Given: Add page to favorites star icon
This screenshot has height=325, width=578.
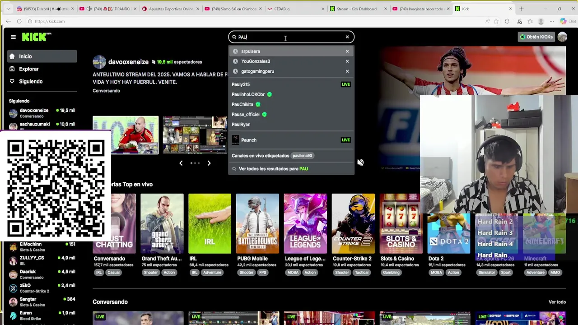Looking at the screenshot, I should (x=496, y=21).
